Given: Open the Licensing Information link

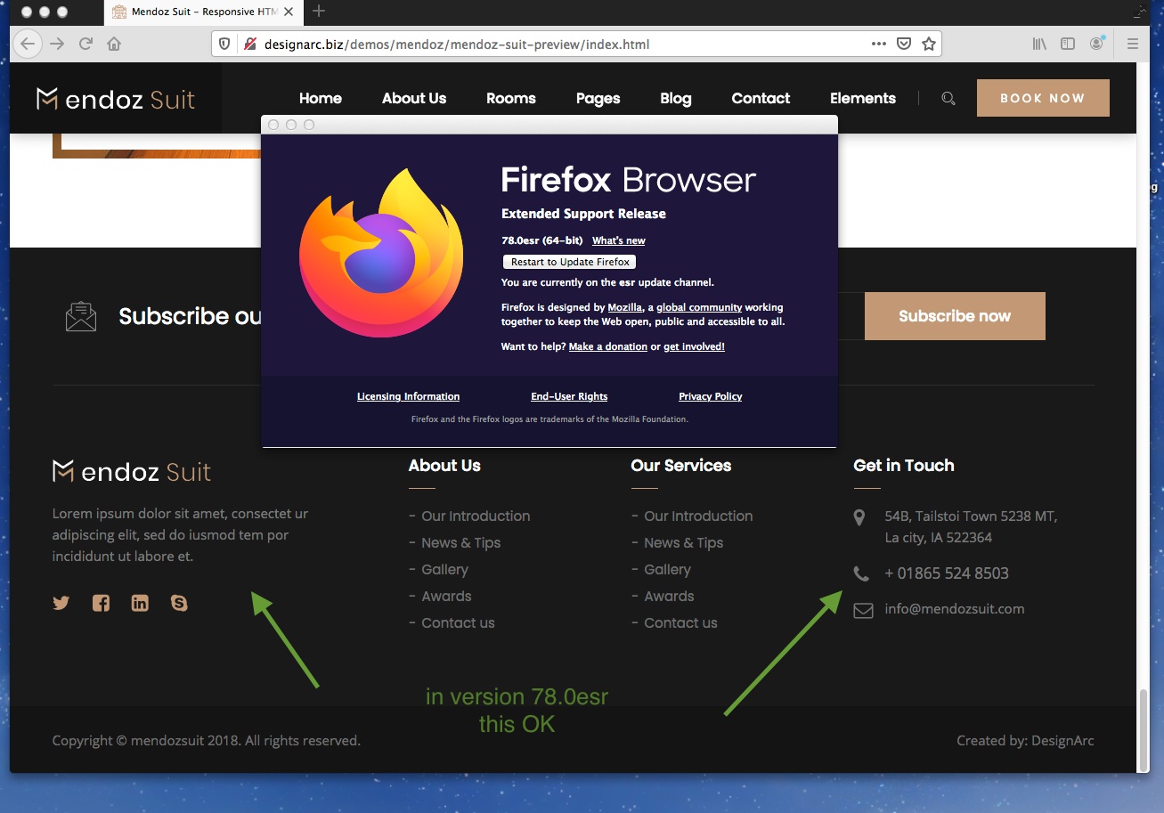Looking at the screenshot, I should [409, 396].
